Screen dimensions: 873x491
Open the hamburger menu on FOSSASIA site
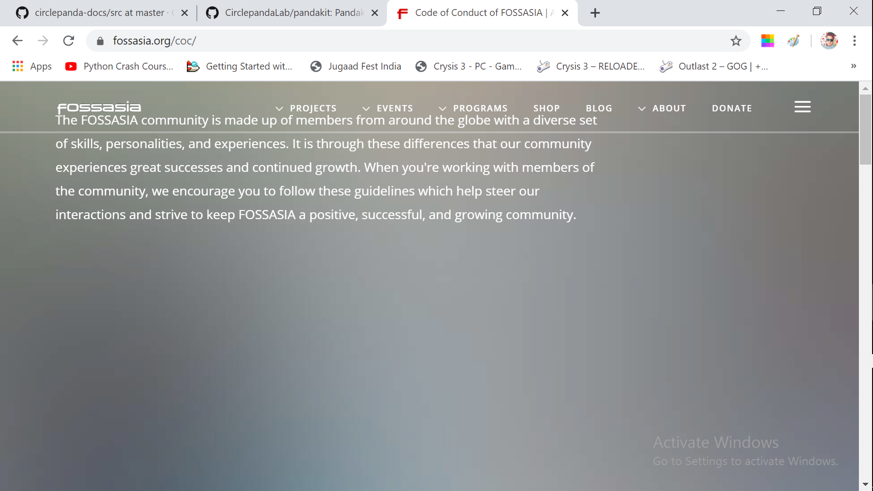coord(802,107)
